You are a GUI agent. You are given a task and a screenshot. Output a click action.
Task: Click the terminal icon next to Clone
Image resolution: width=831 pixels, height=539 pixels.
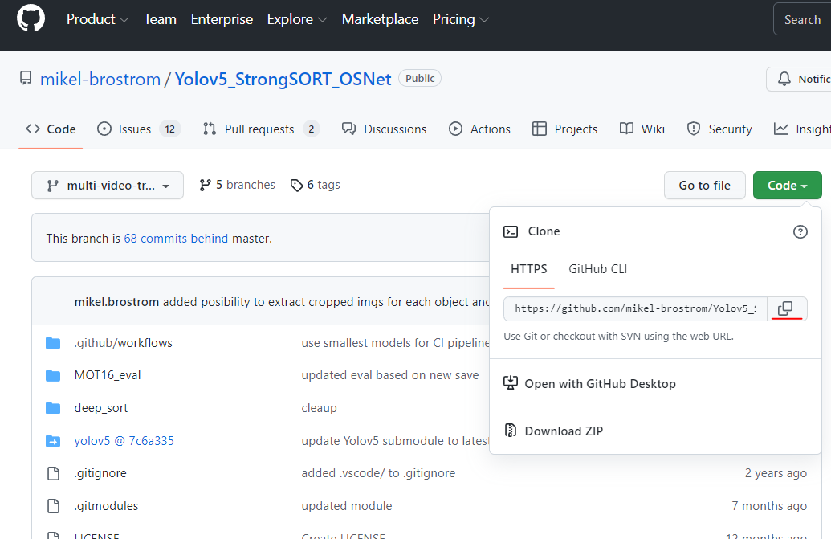tap(511, 231)
